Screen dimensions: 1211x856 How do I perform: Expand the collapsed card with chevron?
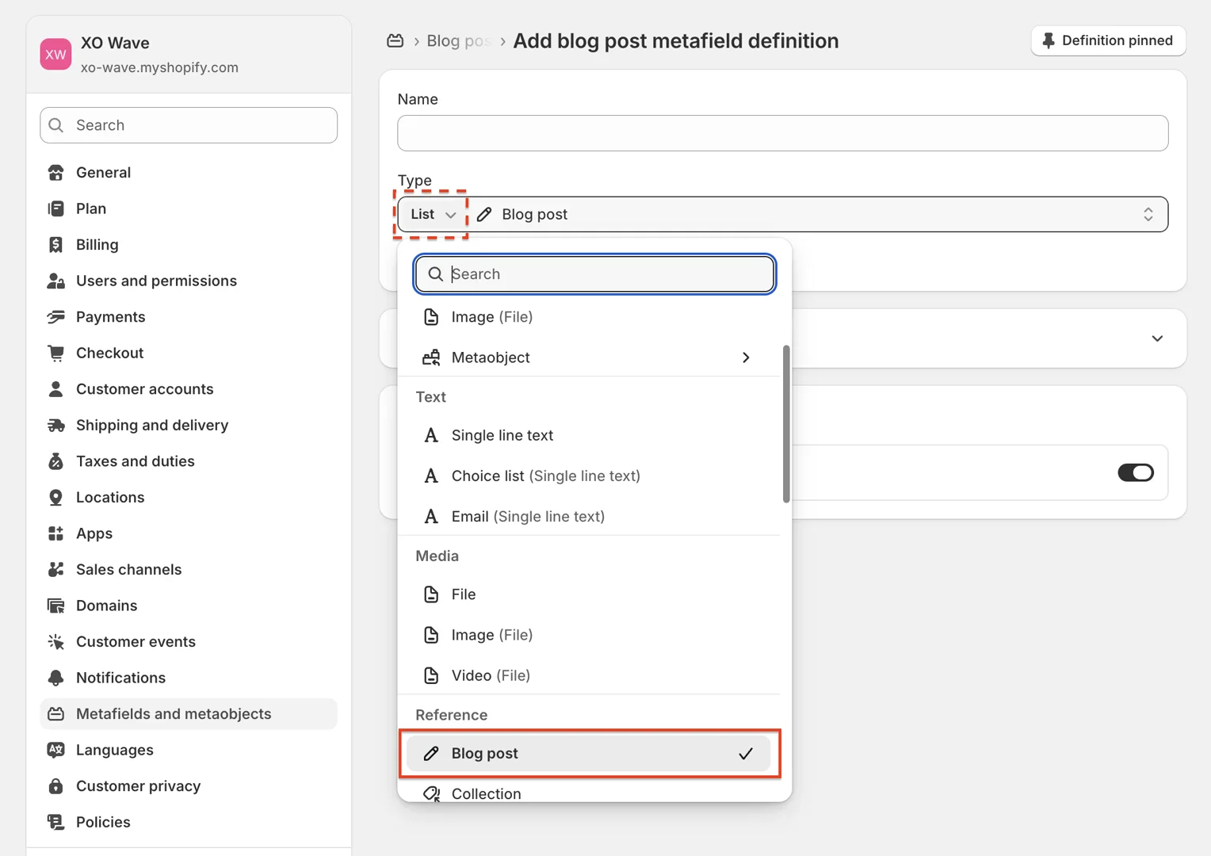click(1156, 338)
